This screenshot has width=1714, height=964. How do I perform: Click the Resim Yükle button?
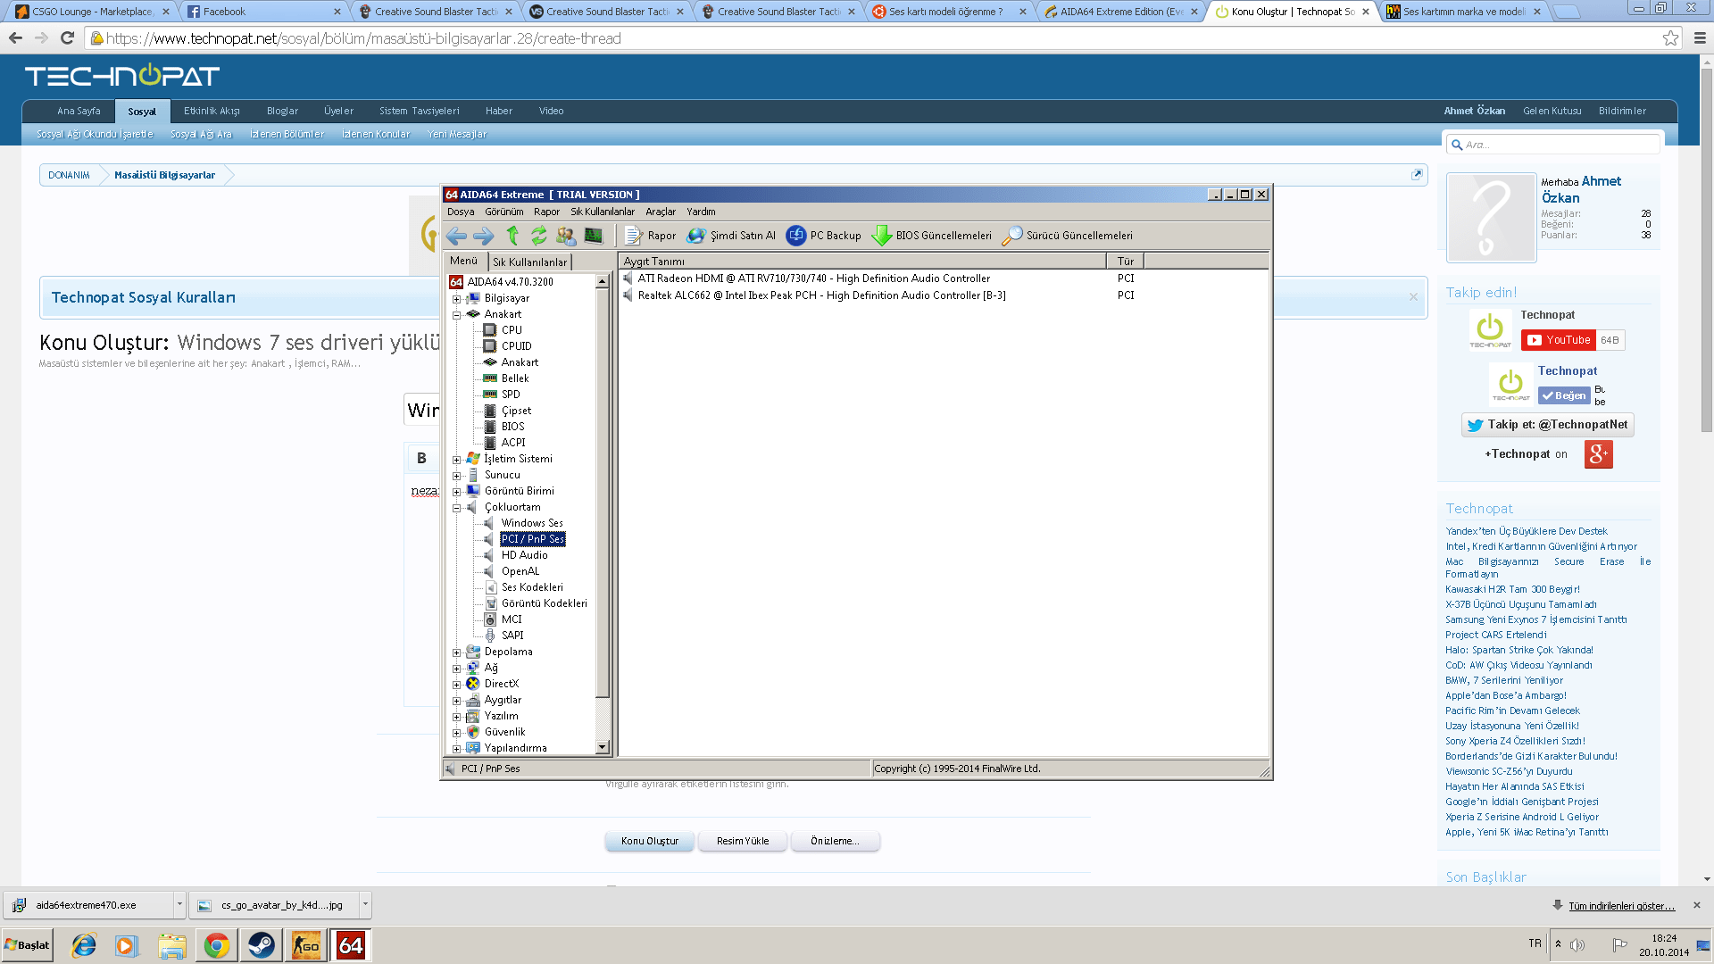point(742,841)
